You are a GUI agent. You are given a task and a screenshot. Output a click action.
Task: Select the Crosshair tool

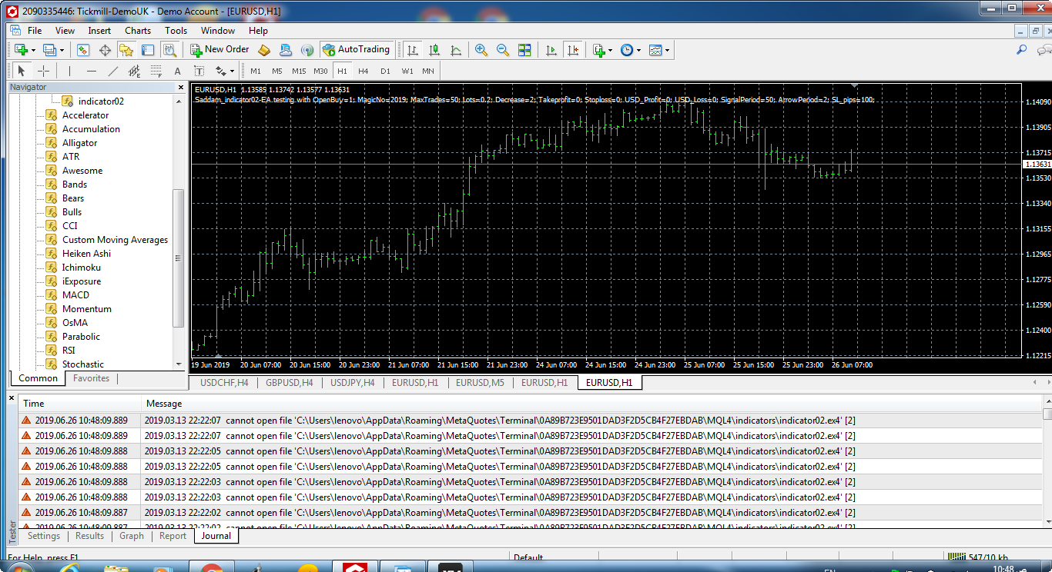click(44, 71)
